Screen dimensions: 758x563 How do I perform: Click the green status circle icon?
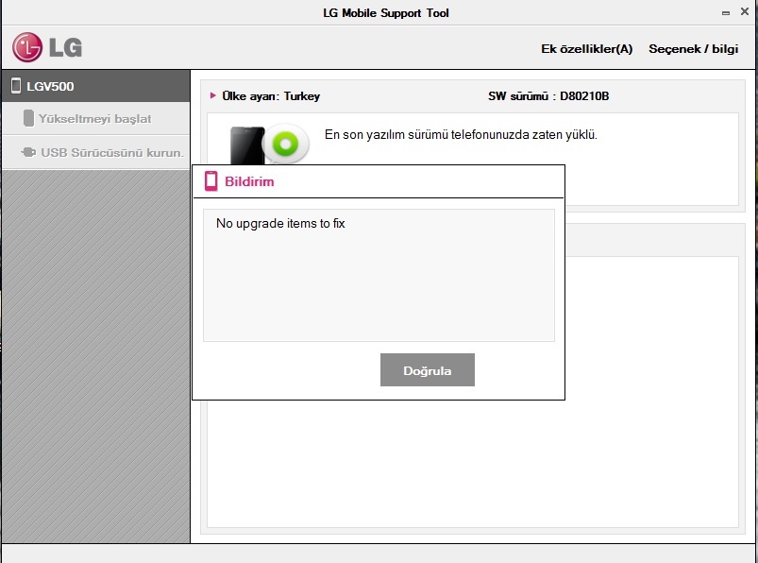285,144
